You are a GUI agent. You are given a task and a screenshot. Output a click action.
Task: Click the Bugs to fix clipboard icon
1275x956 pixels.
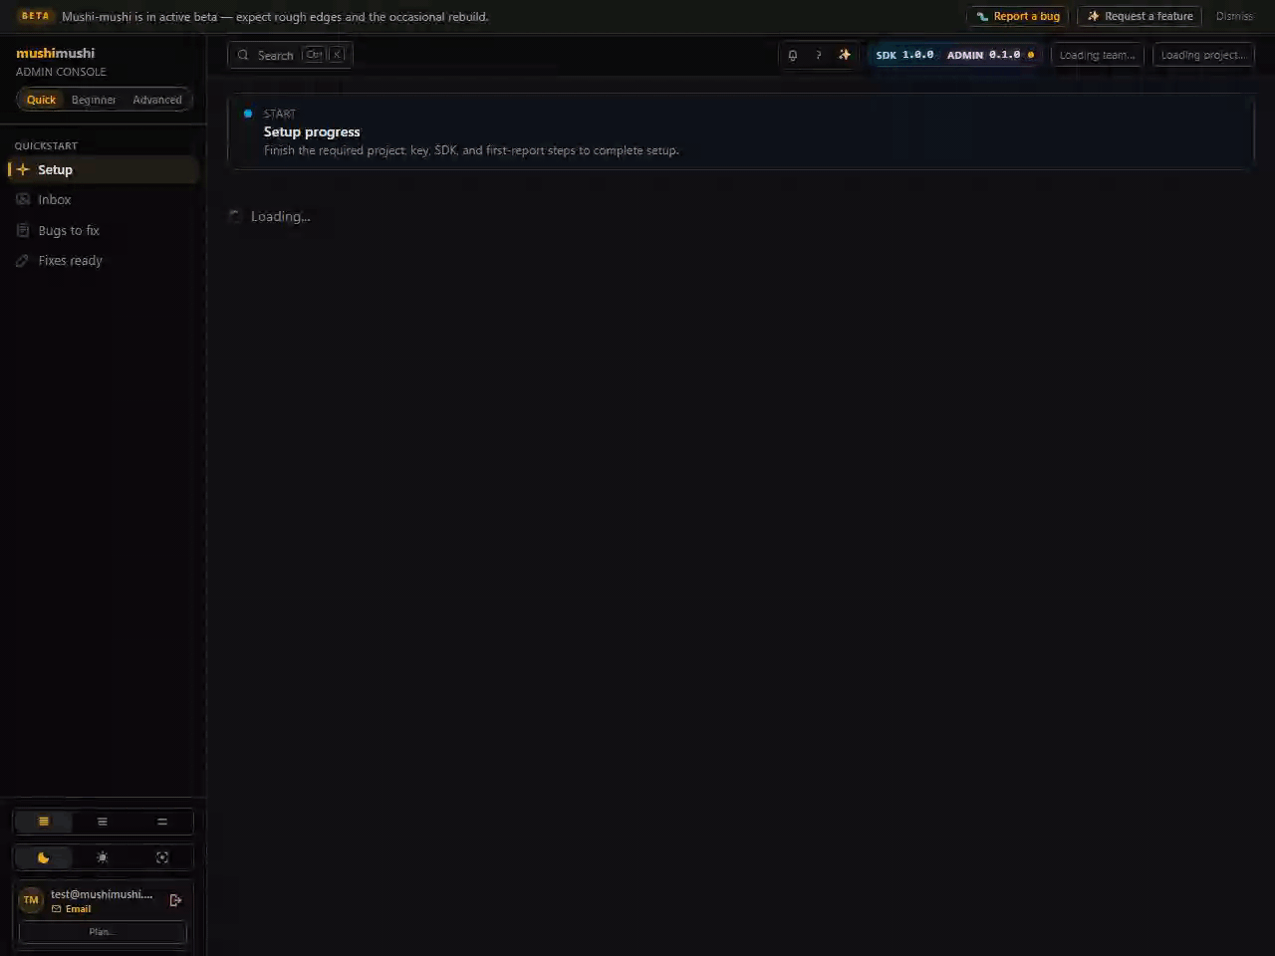pyautogui.click(x=23, y=230)
